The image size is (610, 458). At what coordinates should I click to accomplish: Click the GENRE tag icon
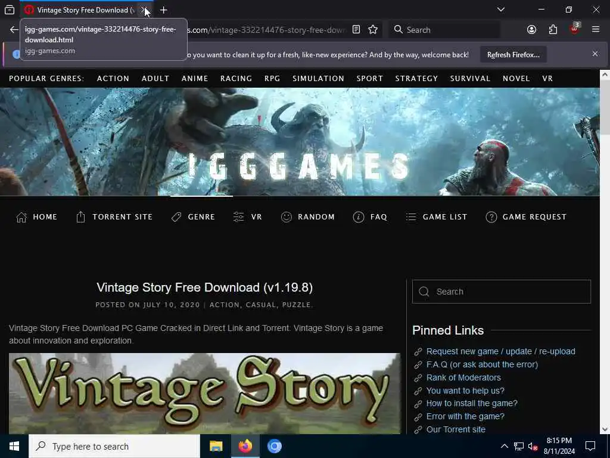(x=176, y=217)
